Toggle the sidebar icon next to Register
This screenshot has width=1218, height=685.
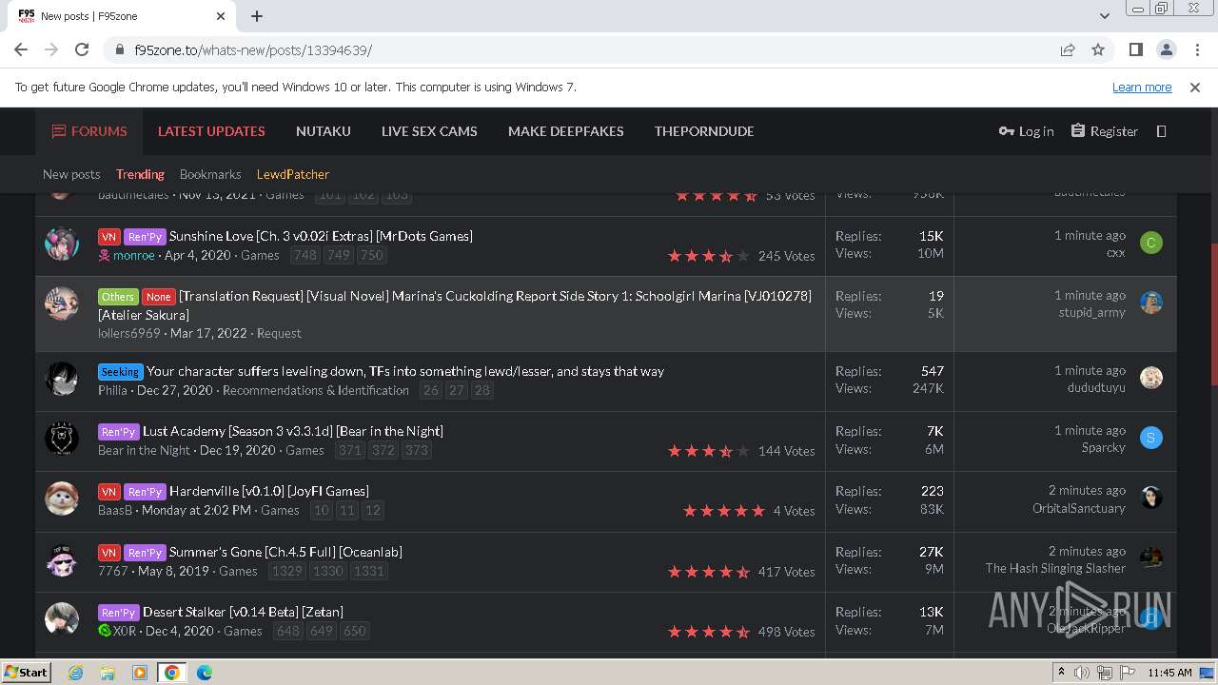1161,131
